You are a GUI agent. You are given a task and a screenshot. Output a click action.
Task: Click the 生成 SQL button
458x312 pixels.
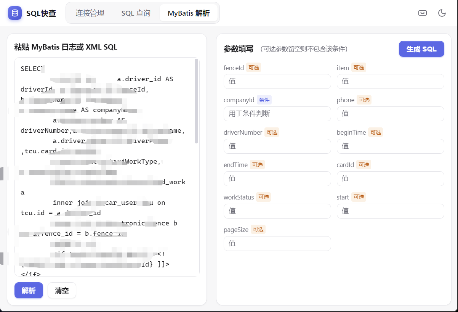click(x=421, y=49)
